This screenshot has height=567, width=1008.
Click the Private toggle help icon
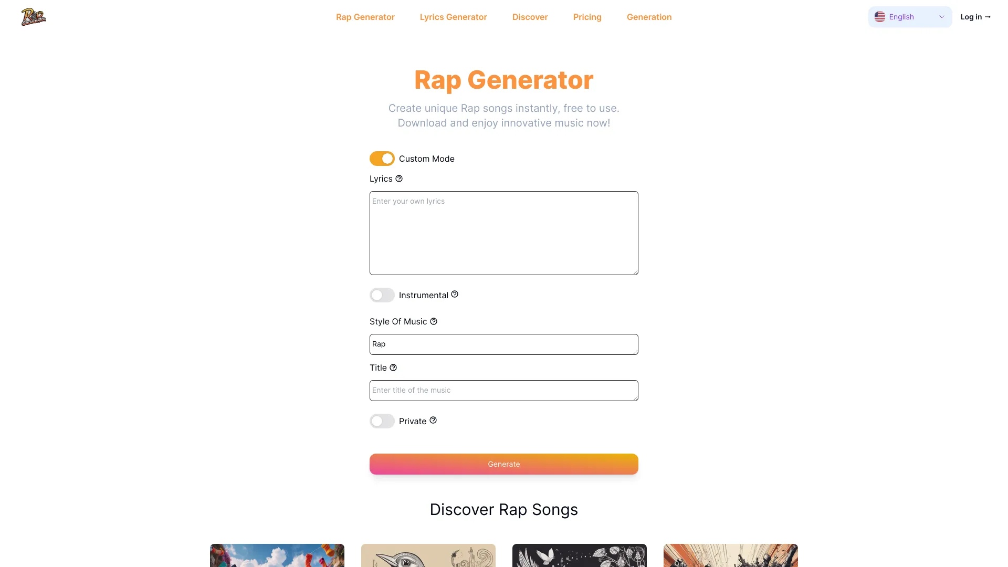[x=433, y=420]
